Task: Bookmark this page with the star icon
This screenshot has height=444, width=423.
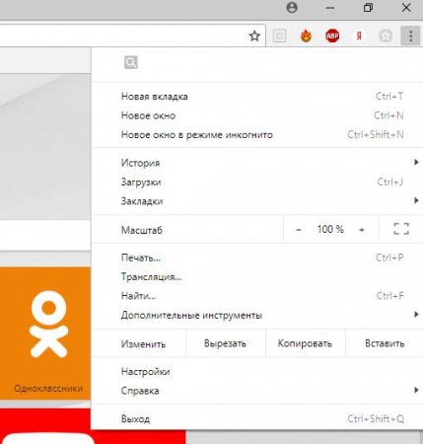Action: tap(254, 36)
